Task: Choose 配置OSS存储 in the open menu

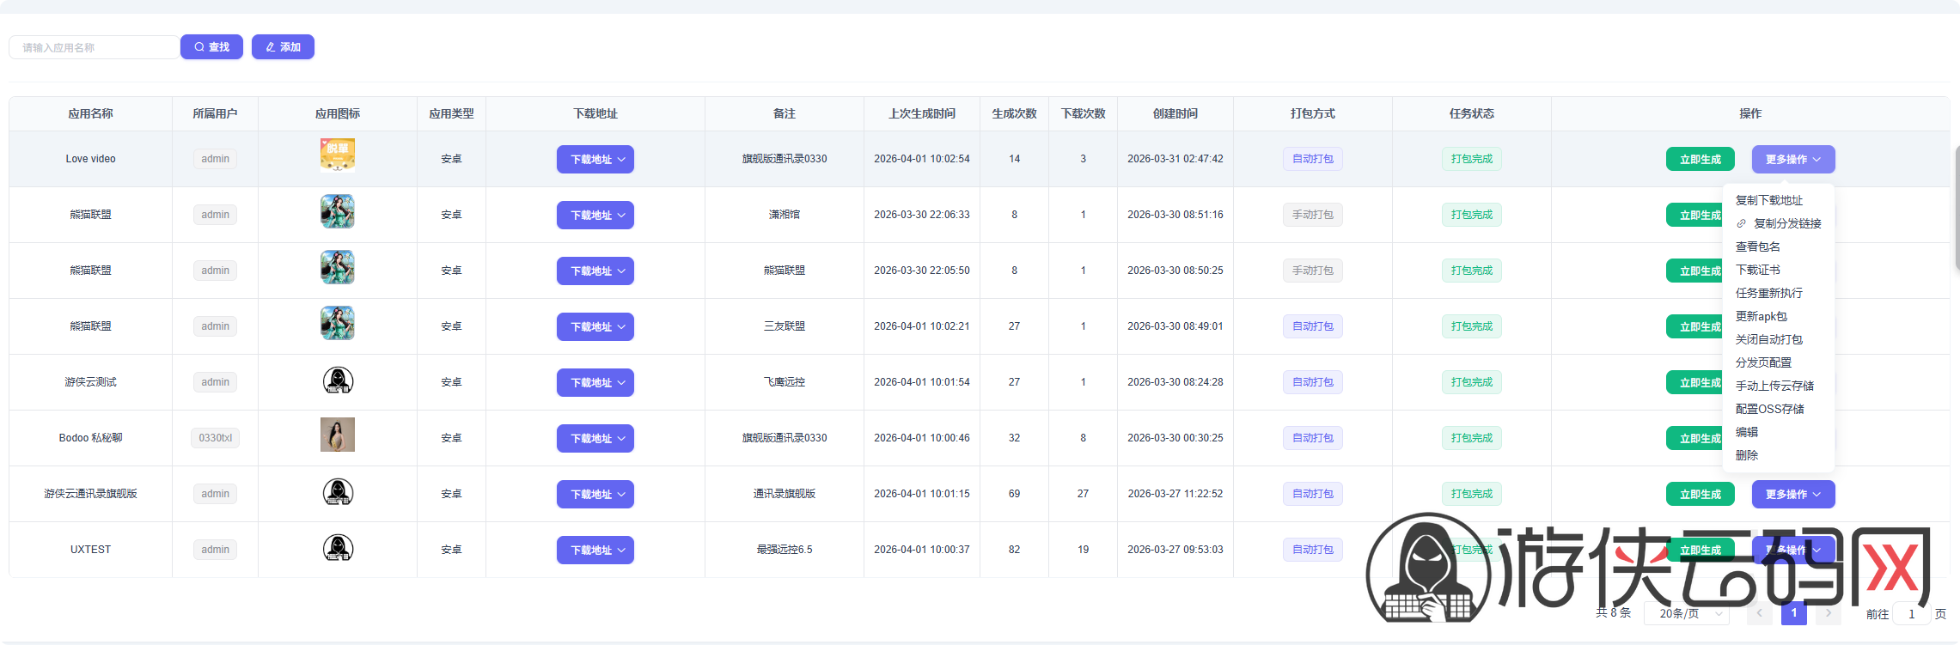Action: [x=1769, y=409]
